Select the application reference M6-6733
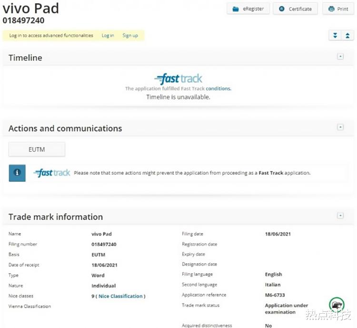357x328 pixels. 275,295
